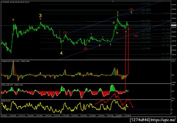Select the olive i sub-wave label
Screen dimensions: 177x123
pyautogui.click(x=103, y=37)
